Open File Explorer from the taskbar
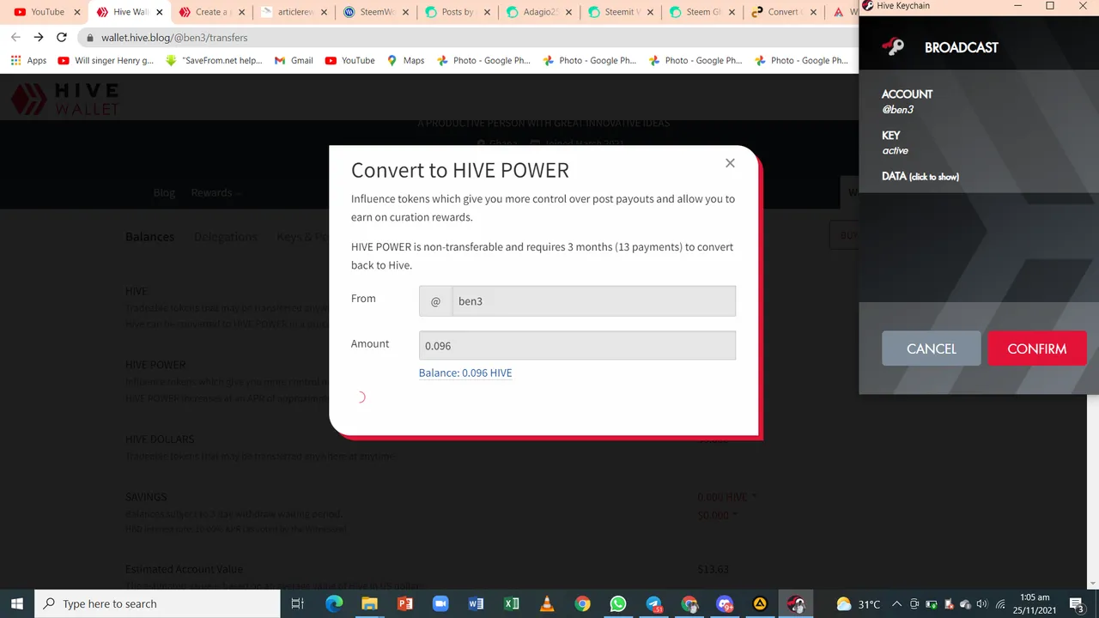This screenshot has height=618, width=1099. 369,603
